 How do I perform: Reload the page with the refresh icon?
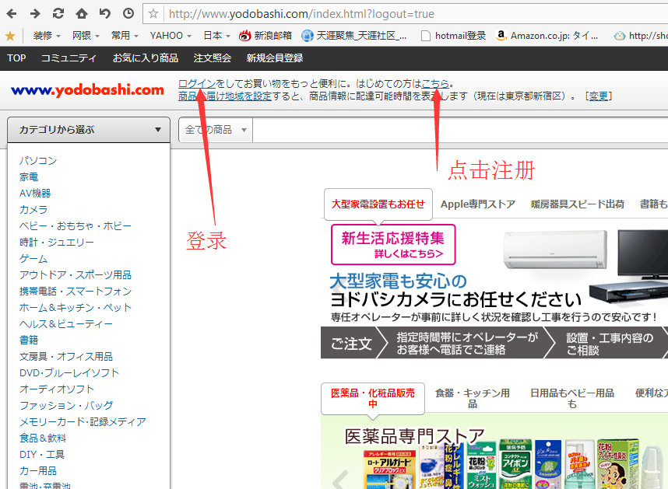pos(58,14)
